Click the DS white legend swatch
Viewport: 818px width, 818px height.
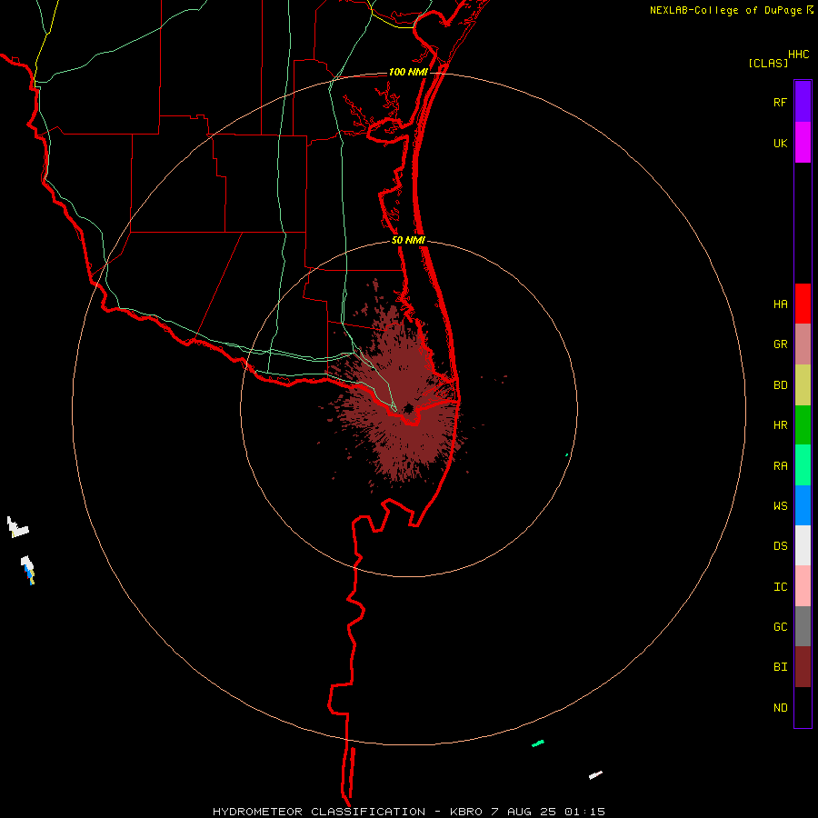[803, 545]
